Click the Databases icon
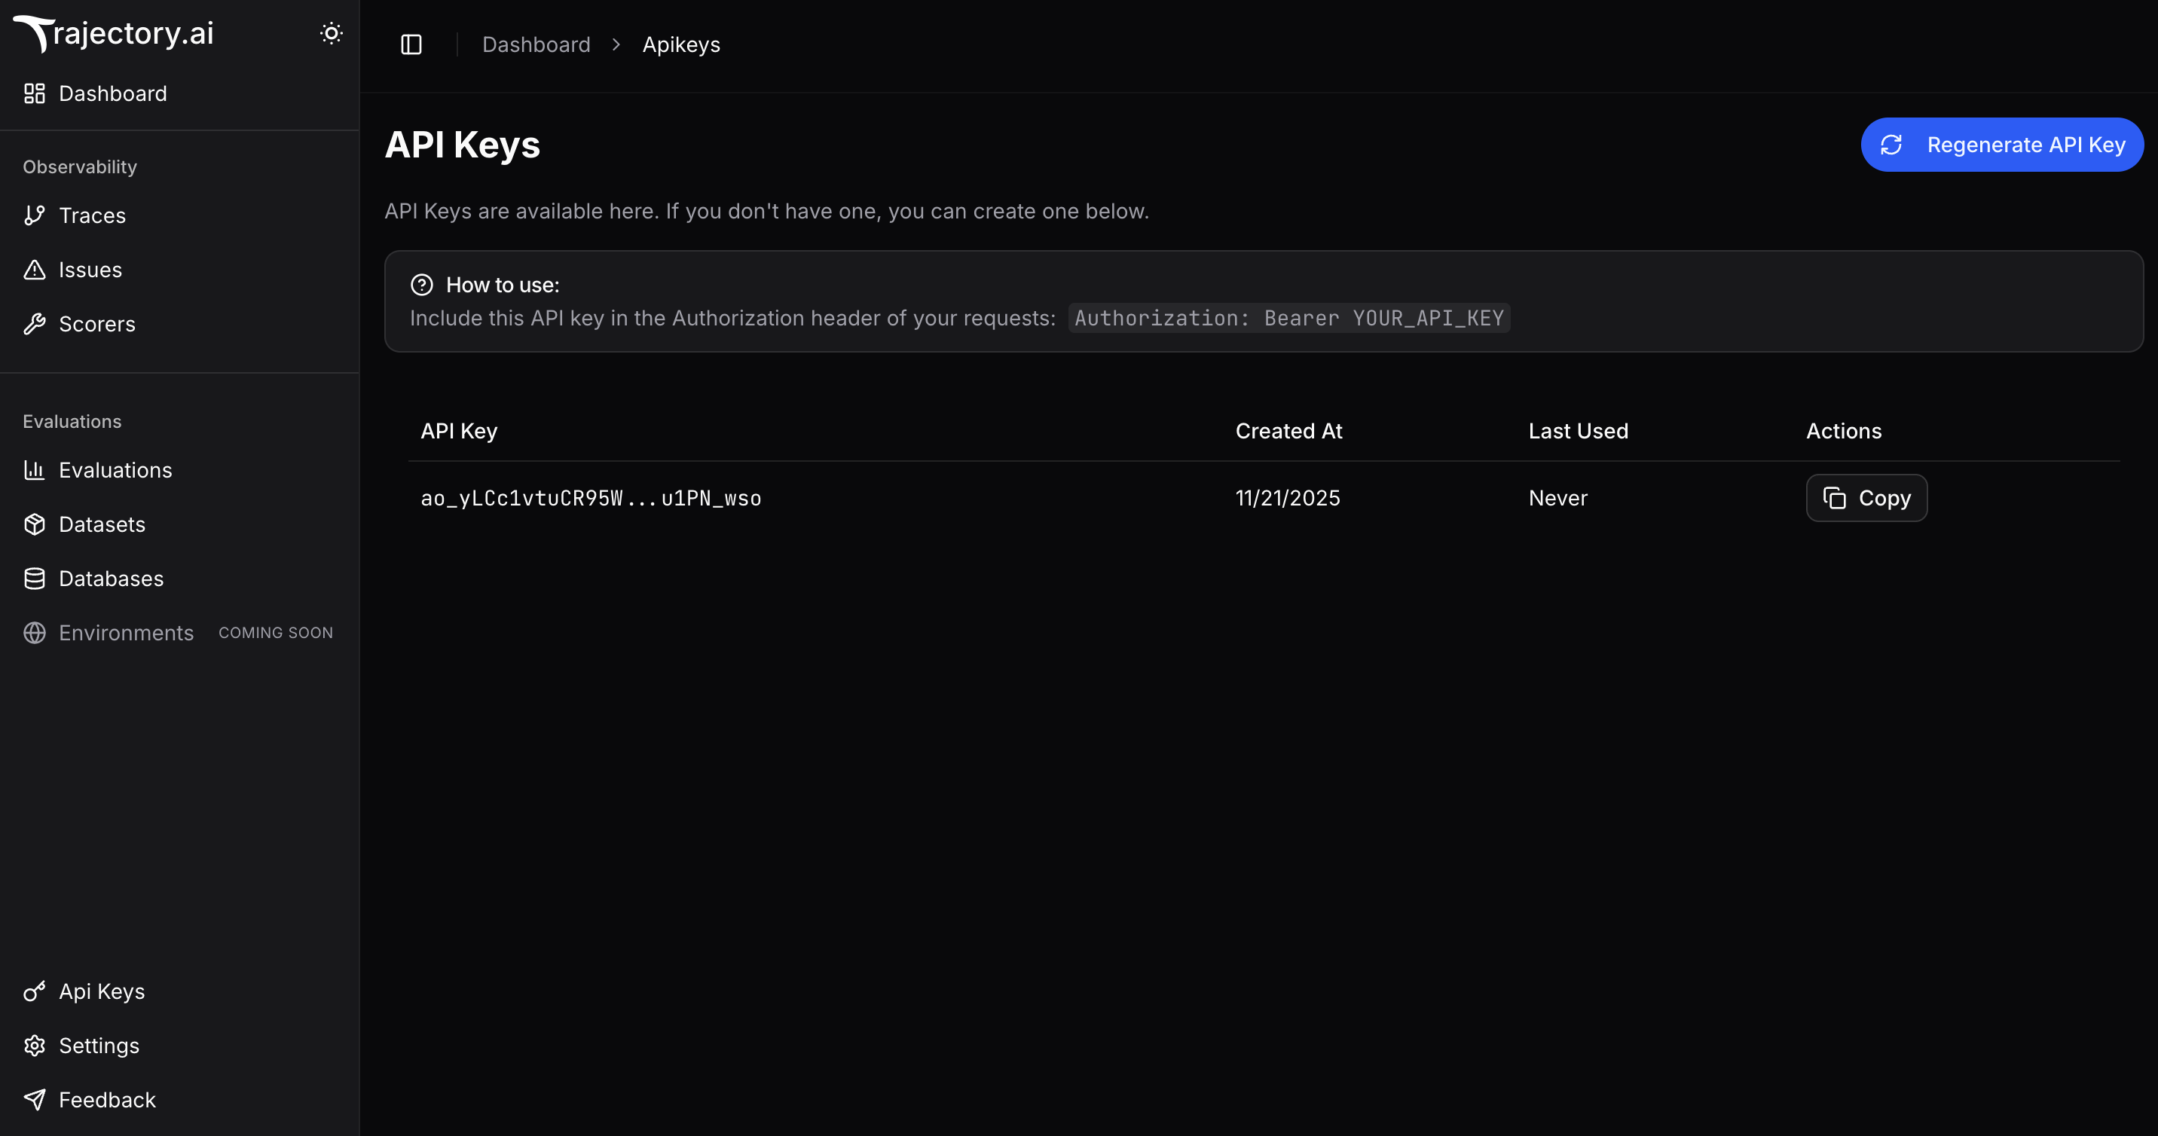Screen dimensions: 2158x1136 click(x=35, y=578)
